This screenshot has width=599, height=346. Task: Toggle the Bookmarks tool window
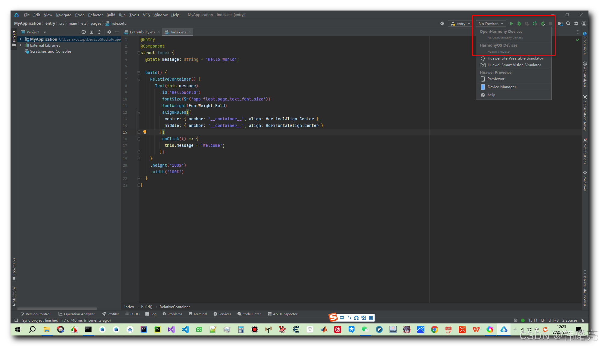point(14,269)
